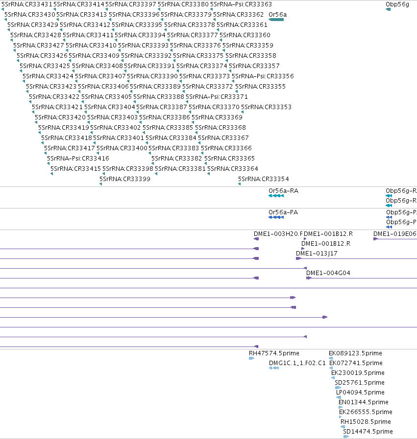Click the 5SrRNA:CR33360 label
Screen dimensions: 417x439
[x=245, y=35]
